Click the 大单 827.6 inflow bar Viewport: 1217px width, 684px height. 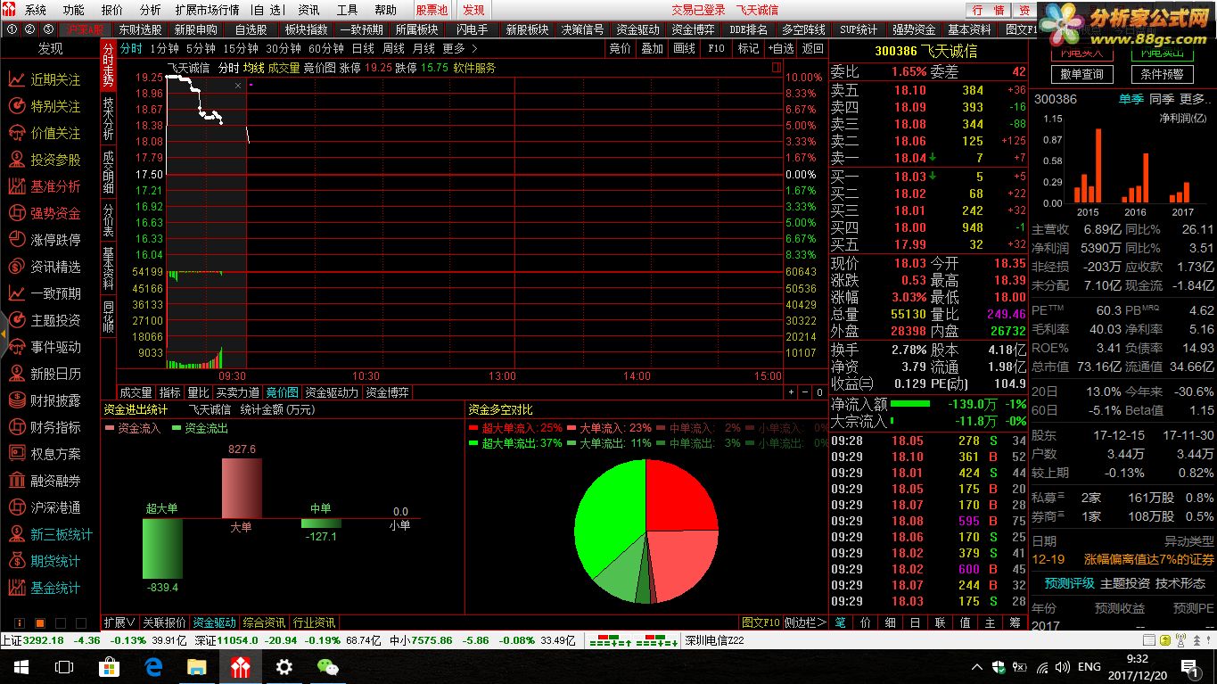[x=242, y=487]
